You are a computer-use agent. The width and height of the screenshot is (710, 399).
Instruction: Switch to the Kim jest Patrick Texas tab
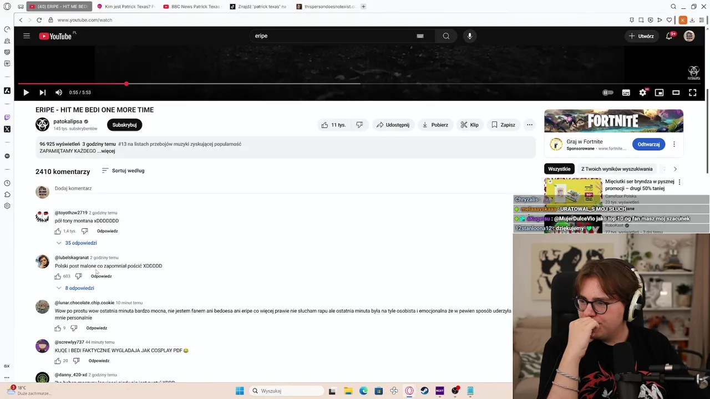coord(125,7)
